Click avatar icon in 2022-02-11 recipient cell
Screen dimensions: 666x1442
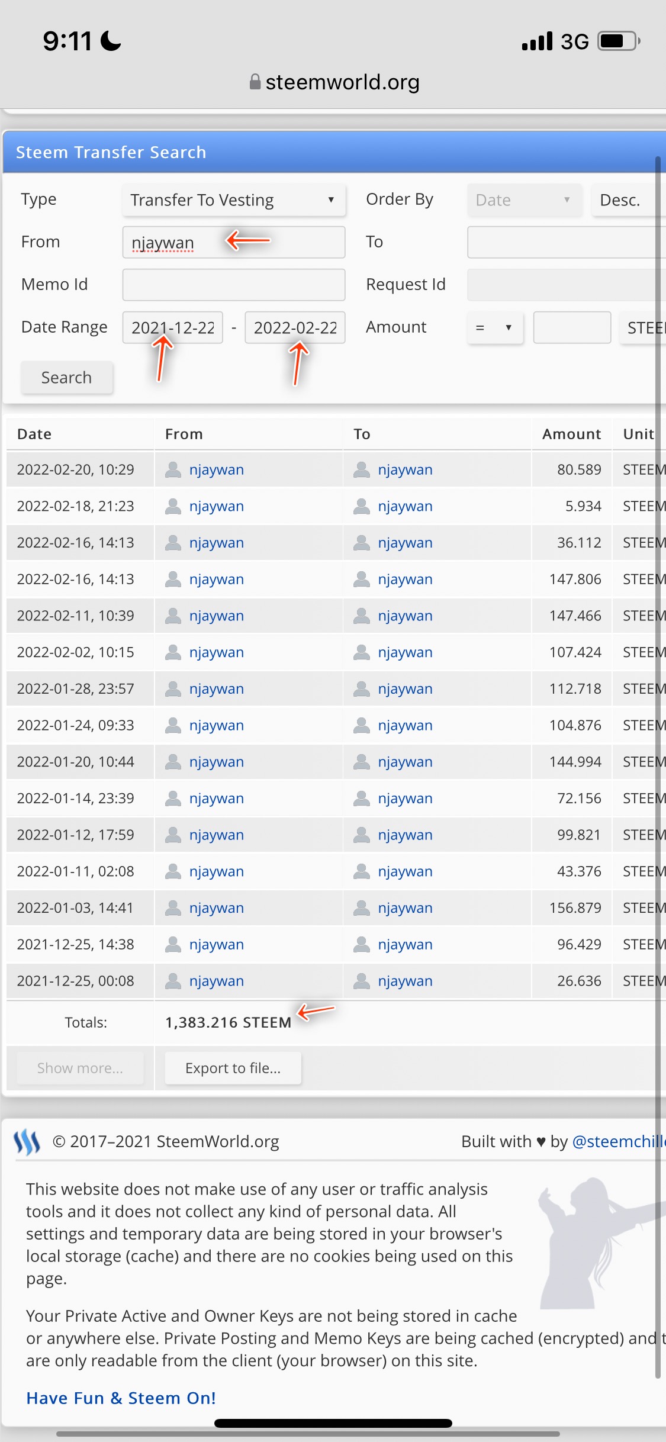pos(362,616)
